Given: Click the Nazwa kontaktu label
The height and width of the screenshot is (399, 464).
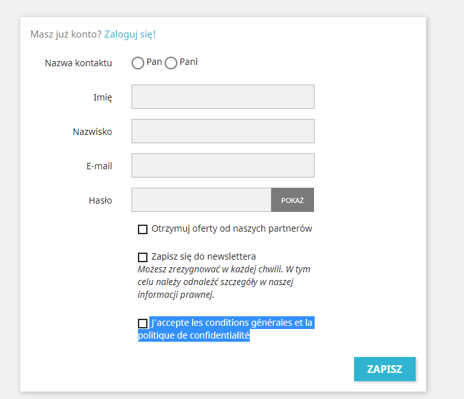Looking at the screenshot, I should point(78,63).
